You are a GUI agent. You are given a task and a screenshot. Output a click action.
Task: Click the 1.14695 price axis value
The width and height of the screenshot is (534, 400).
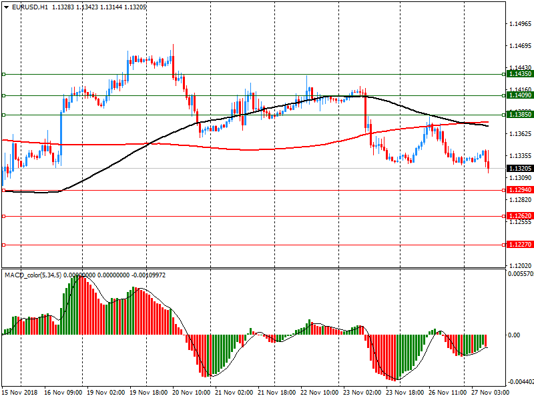[x=521, y=45]
